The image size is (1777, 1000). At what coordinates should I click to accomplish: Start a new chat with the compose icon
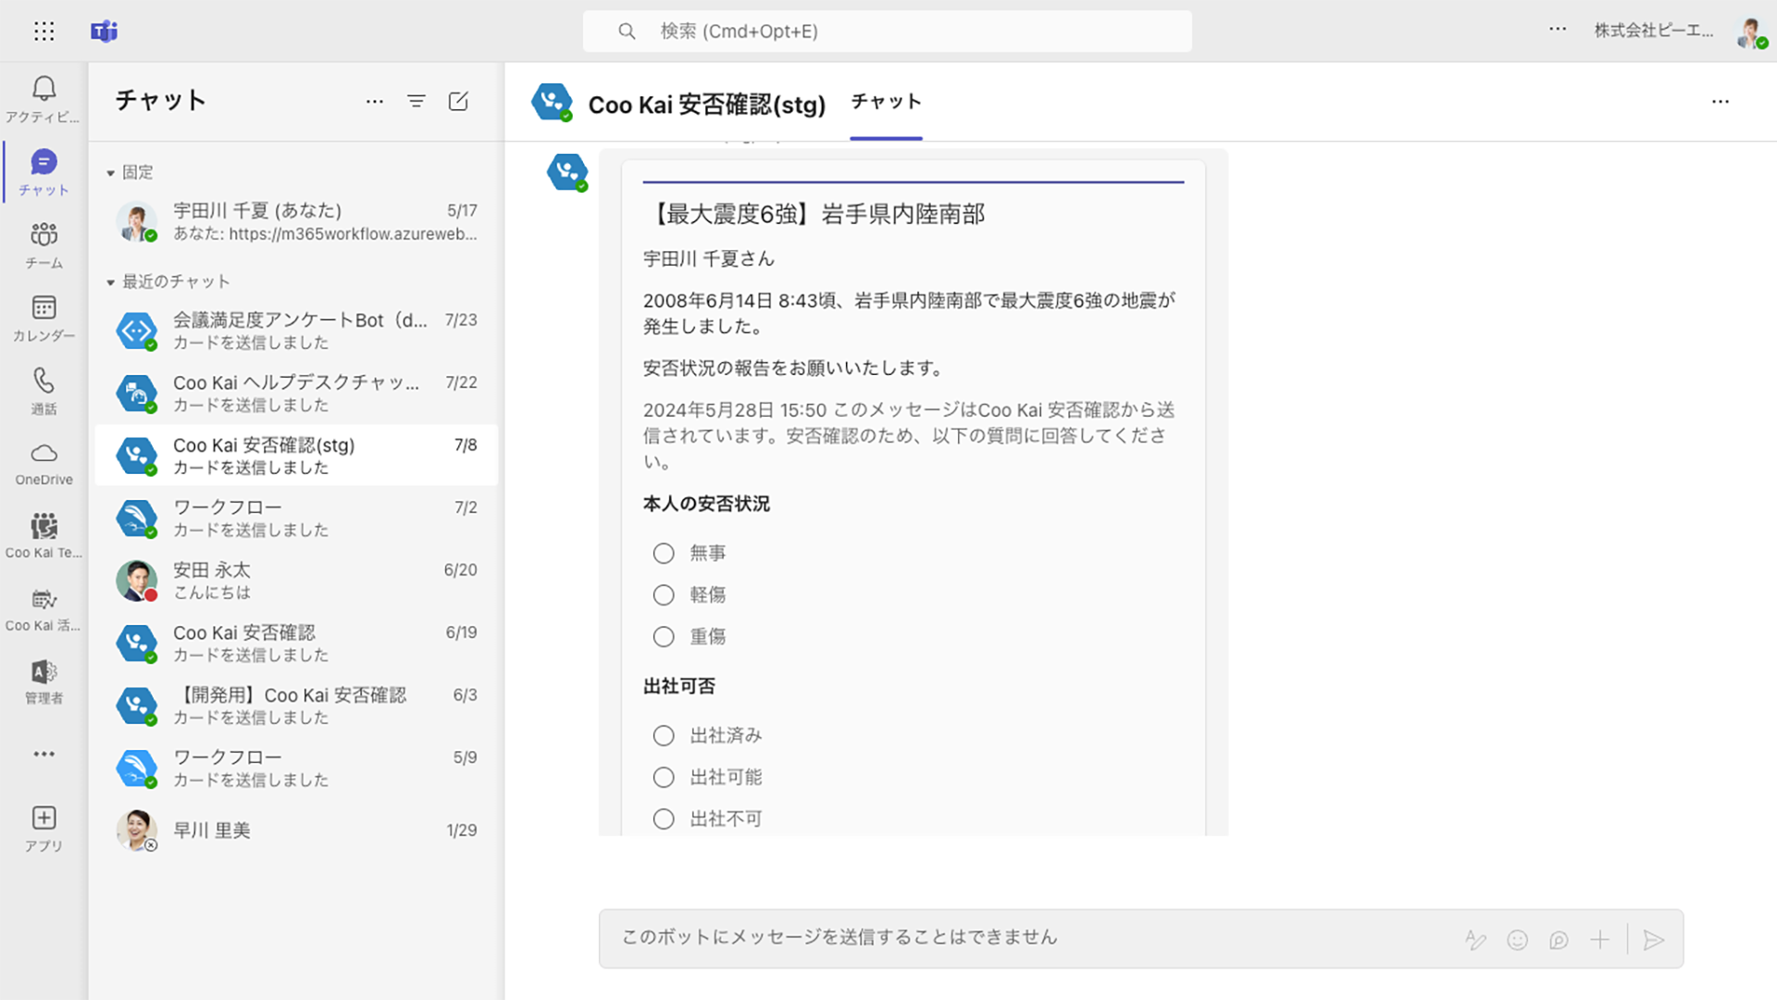coord(459,102)
